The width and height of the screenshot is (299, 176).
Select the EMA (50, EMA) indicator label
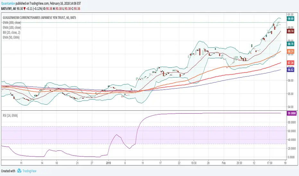[x=11, y=37]
